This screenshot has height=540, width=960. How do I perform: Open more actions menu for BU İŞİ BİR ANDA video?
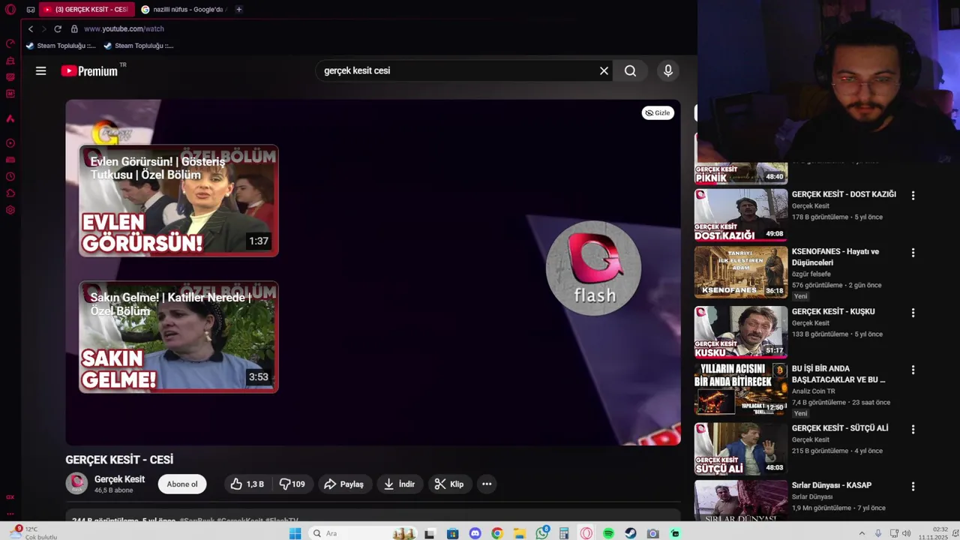pyautogui.click(x=913, y=370)
